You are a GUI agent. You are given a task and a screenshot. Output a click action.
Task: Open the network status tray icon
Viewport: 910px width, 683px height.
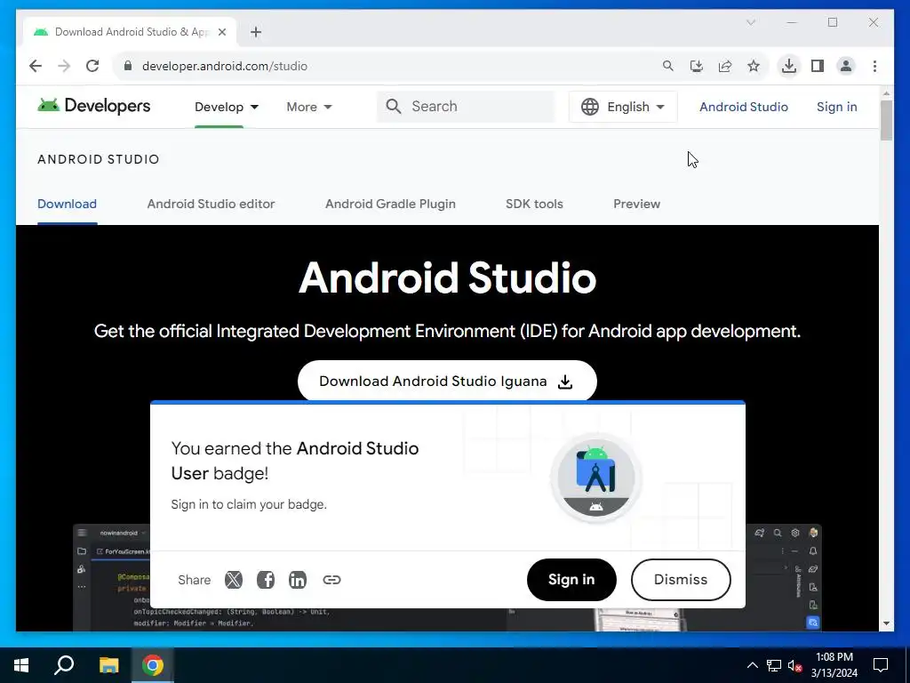point(774,665)
